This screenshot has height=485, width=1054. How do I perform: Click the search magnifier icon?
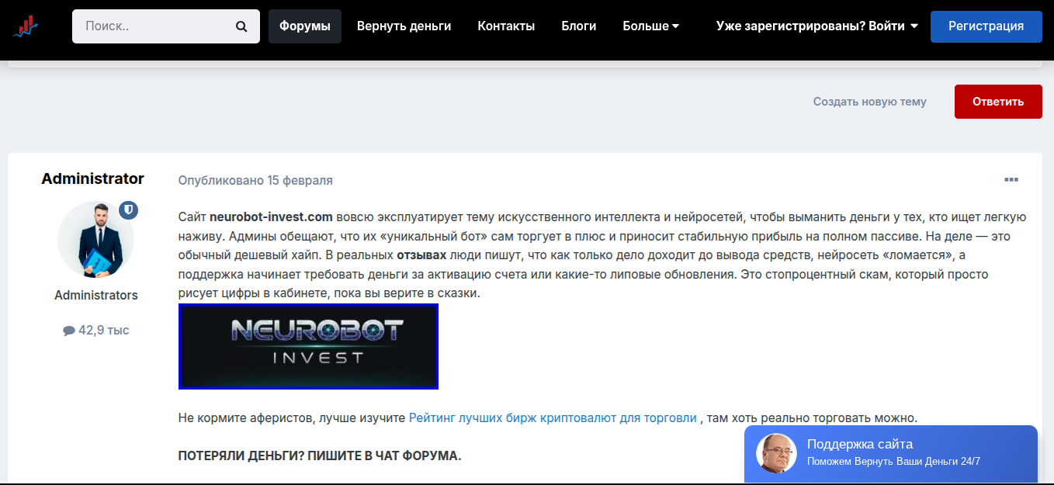[241, 25]
